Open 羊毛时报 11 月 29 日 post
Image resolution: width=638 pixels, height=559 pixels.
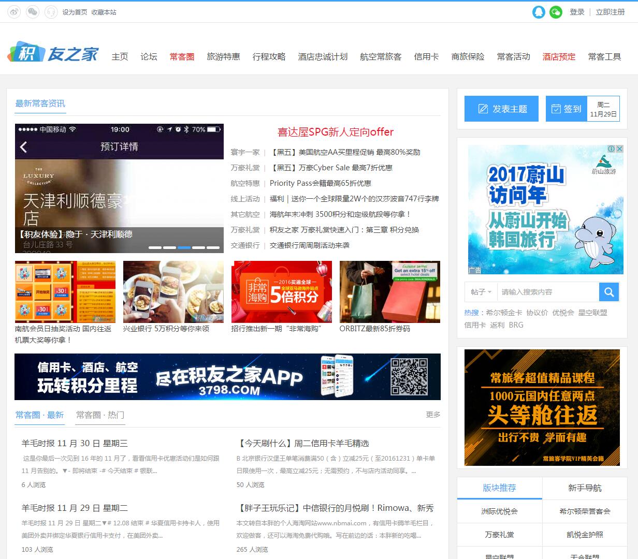pyautogui.click(x=75, y=508)
